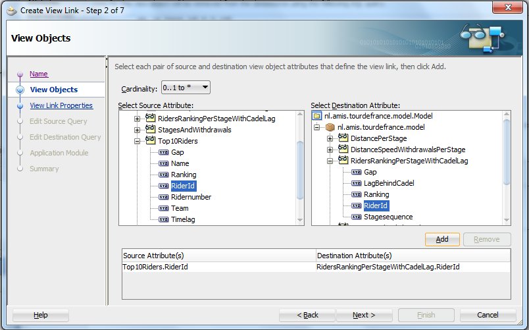Click the StagesAndWithdrawals view object icon
This screenshot has width=529, height=330.
click(x=151, y=130)
